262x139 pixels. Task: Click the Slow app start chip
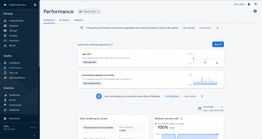pos(90,62)
